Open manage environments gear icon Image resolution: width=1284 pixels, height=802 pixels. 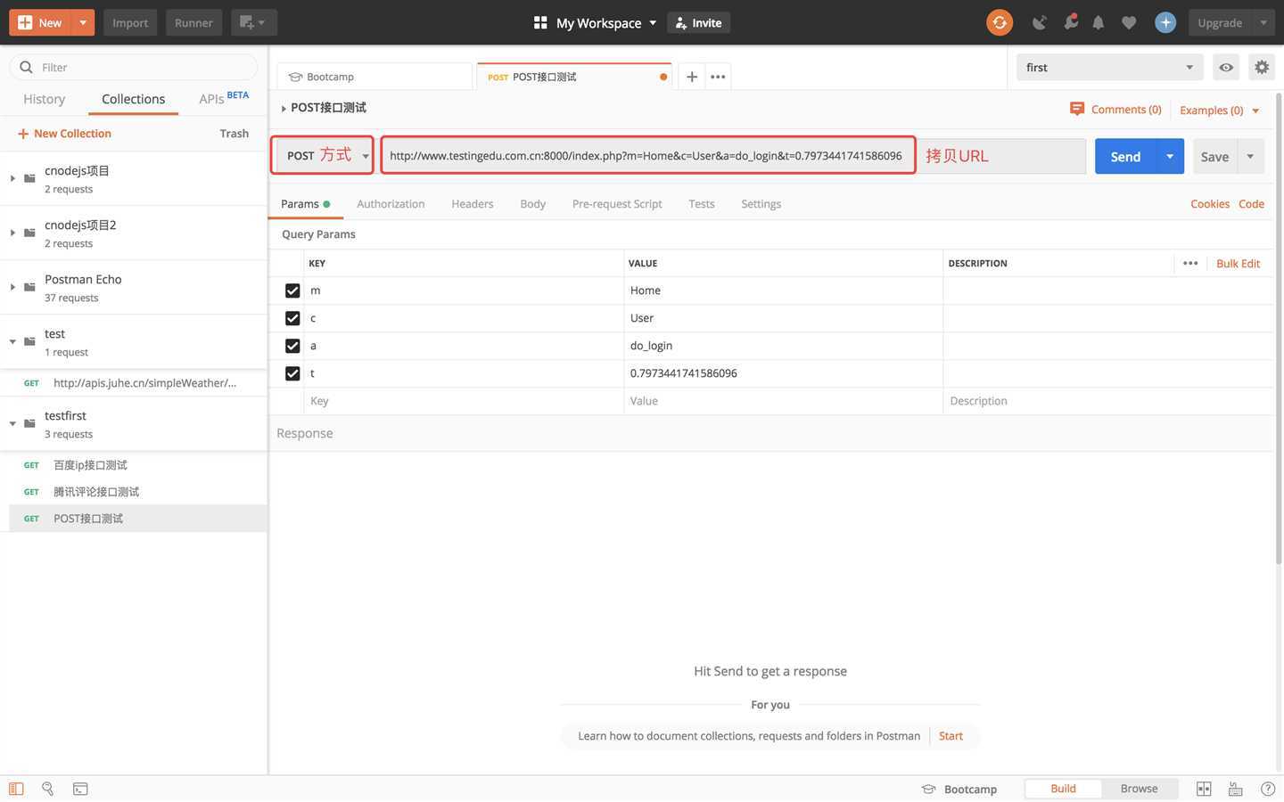[1261, 67]
